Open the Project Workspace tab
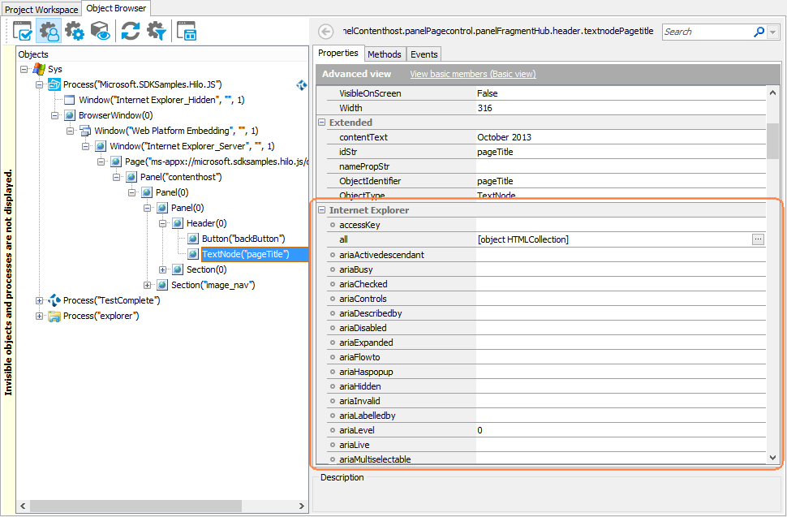Screen dimensions: 787x517 click(39, 7)
